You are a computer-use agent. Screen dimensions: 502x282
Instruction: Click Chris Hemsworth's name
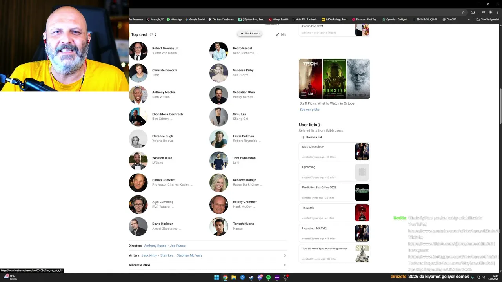165,70
